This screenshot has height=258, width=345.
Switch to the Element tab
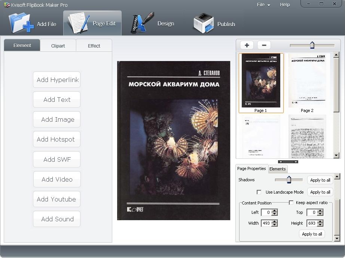(22, 46)
